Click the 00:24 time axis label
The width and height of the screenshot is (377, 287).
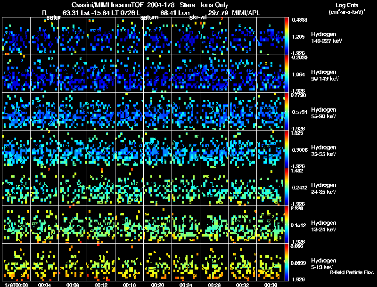point(186,285)
